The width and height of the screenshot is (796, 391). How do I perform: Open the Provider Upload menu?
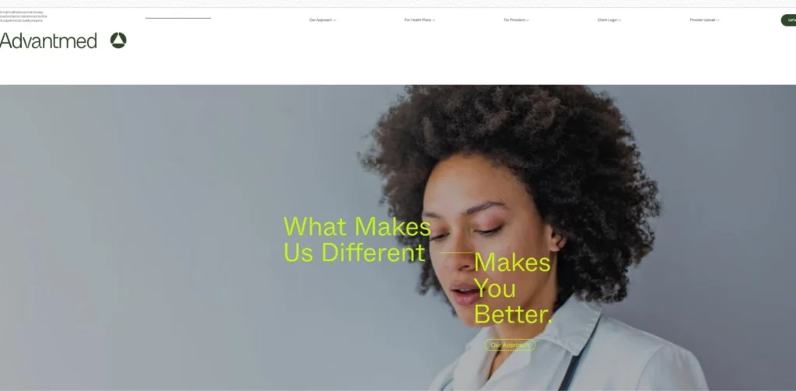702,19
